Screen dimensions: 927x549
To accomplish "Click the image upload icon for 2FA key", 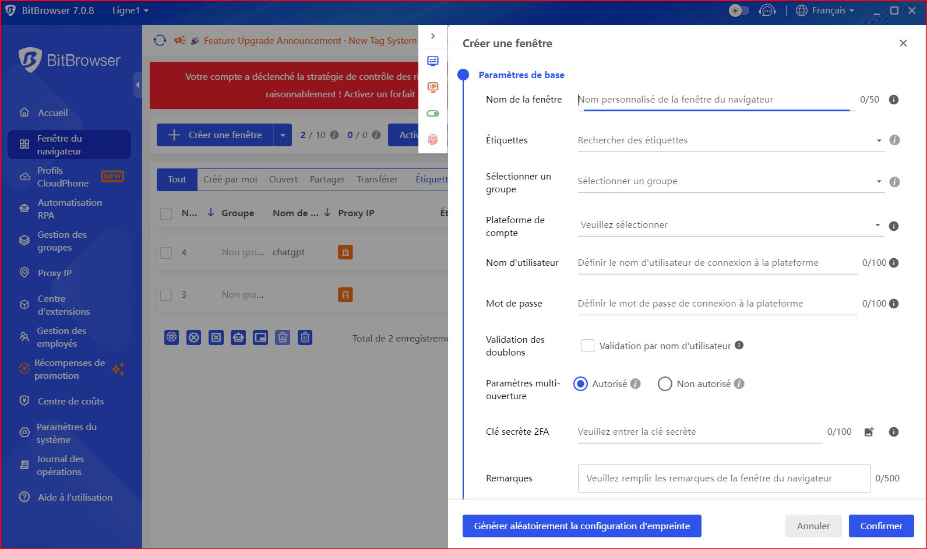I will [869, 432].
